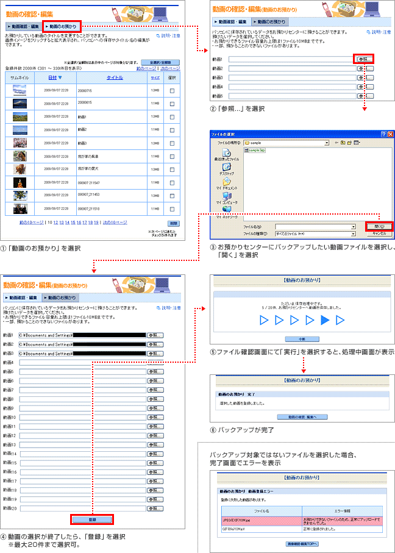395x553 pixels.
Task: Open thumbnail in the 動画2 table row
Action: [x=20, y=130]
